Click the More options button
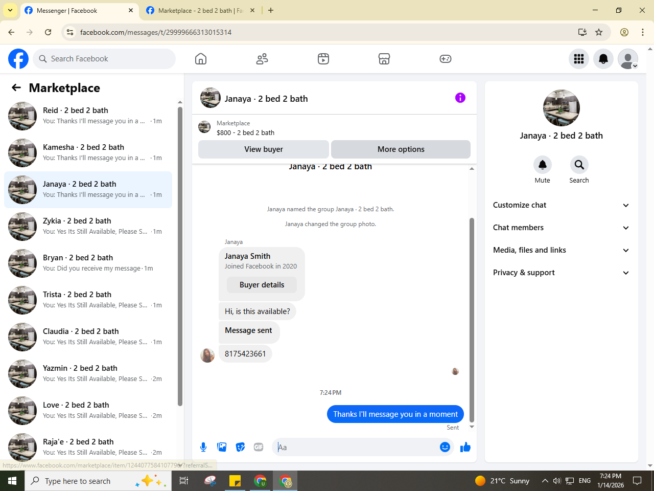The image size is (654, 491). (x=401, y=149)
